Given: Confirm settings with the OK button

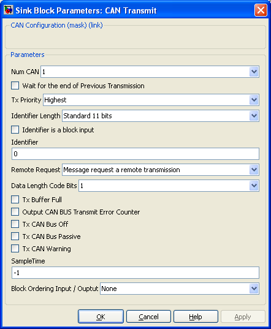Looking at the screenshot, I should click(x=101, y=317).
